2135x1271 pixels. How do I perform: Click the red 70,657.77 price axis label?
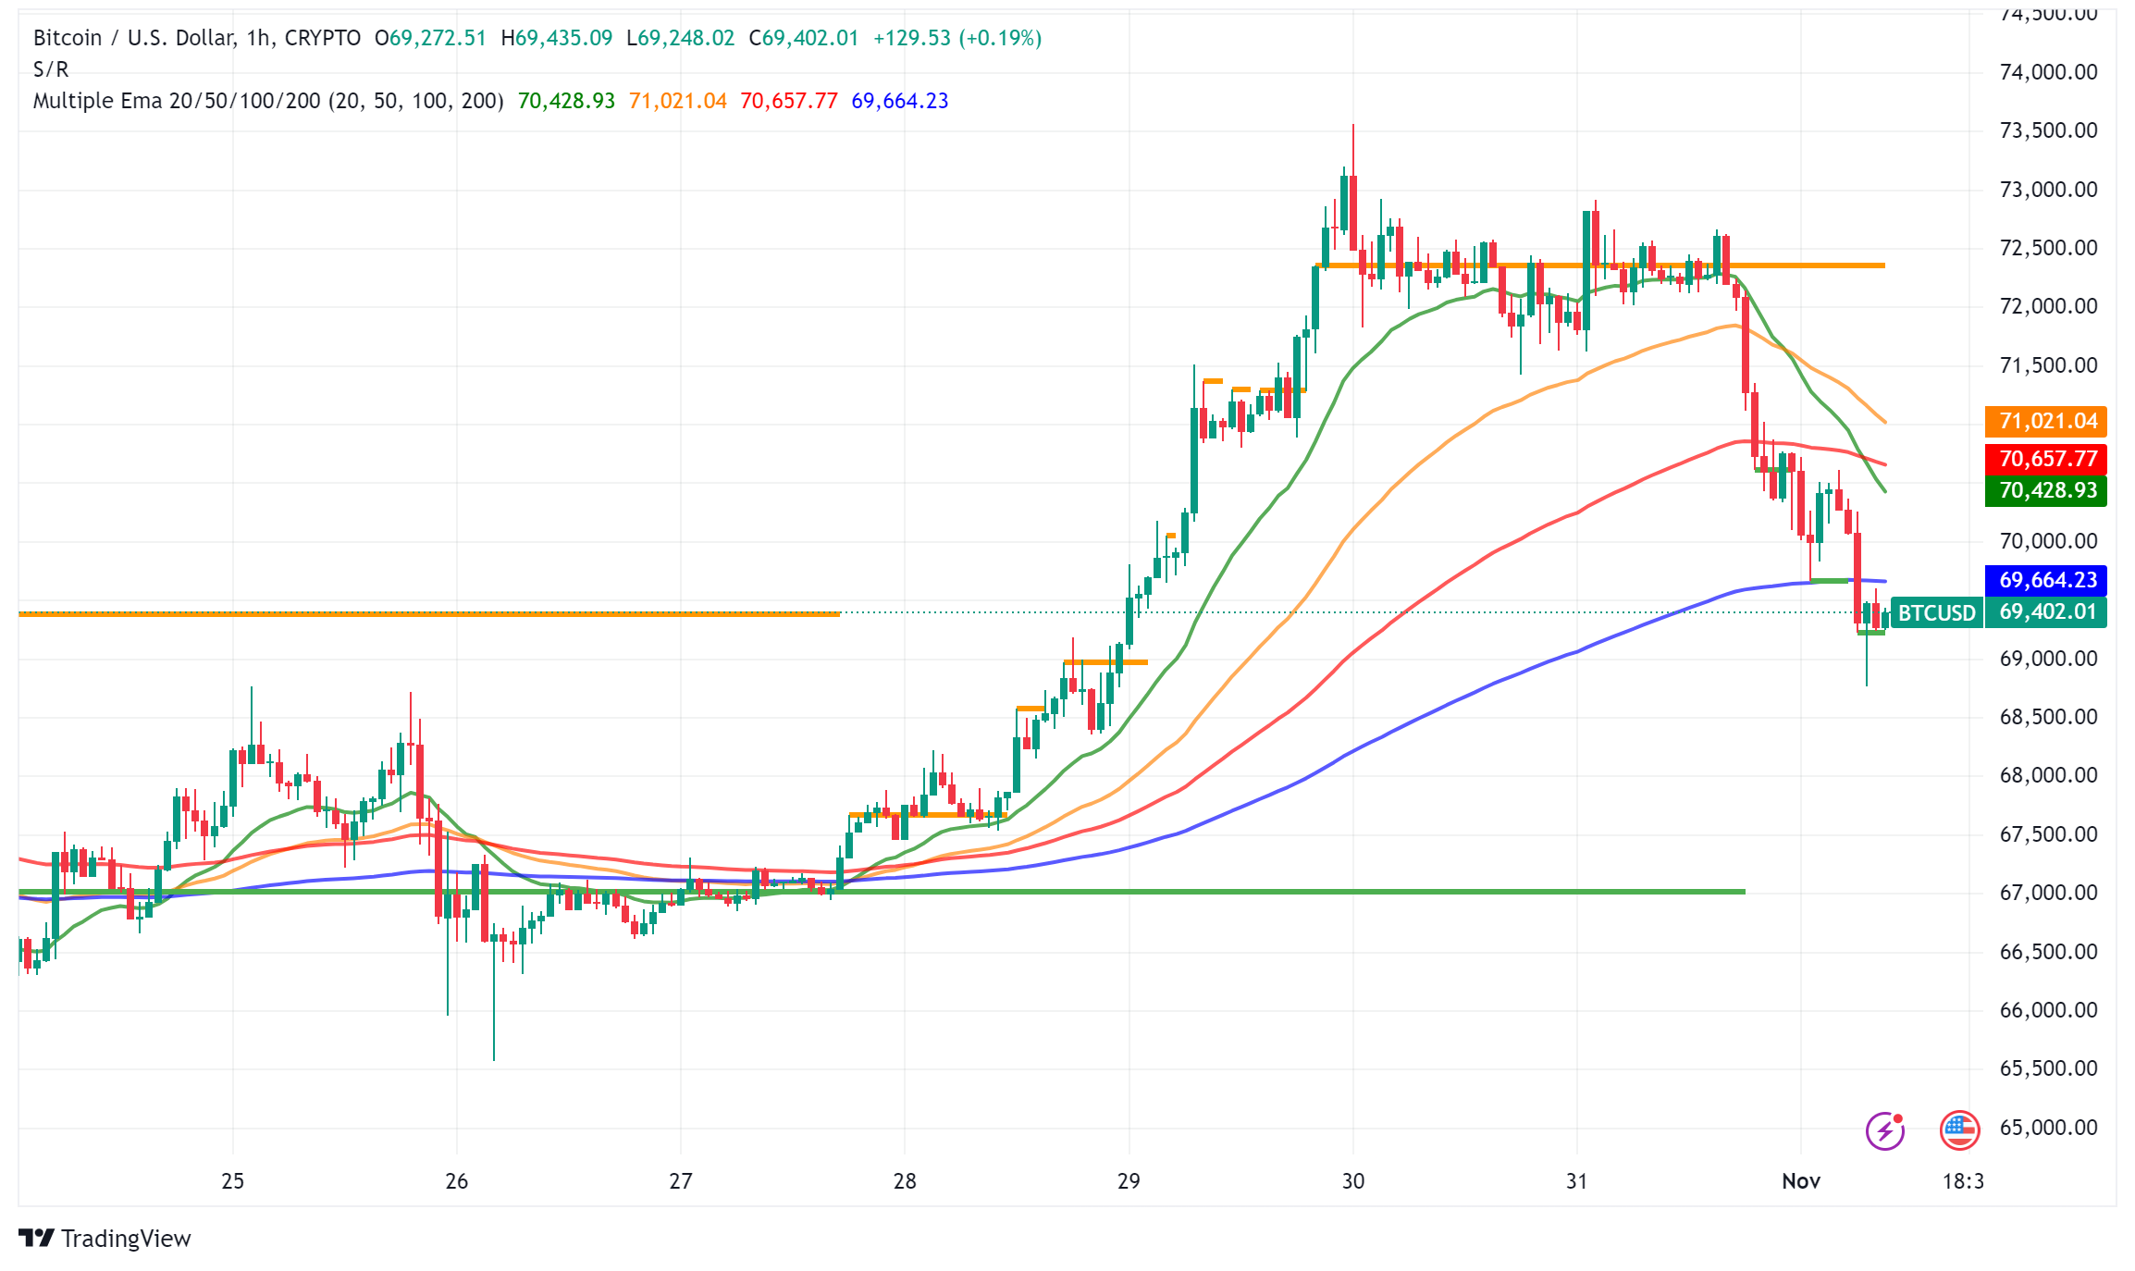click(x=2046, y=459)
